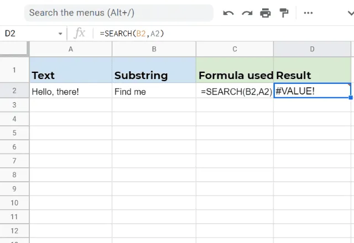Image resolution: width=354 pixels, height=243 pixels.
Task: Select column C header
Action: pos(235,49)
